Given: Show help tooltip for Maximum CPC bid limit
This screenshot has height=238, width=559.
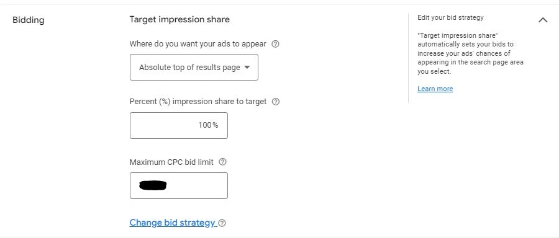Looking at the screenshot, I should pos(222,162).
